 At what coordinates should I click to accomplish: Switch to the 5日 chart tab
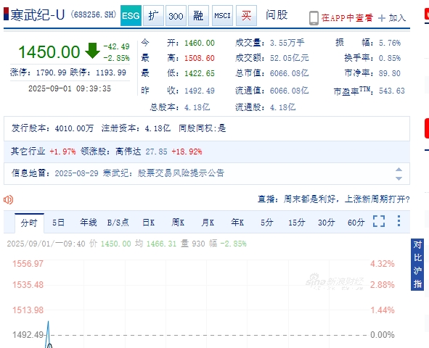coord(58,223)
